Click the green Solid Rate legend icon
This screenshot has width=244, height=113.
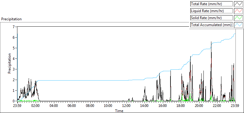tap(239, 18)
